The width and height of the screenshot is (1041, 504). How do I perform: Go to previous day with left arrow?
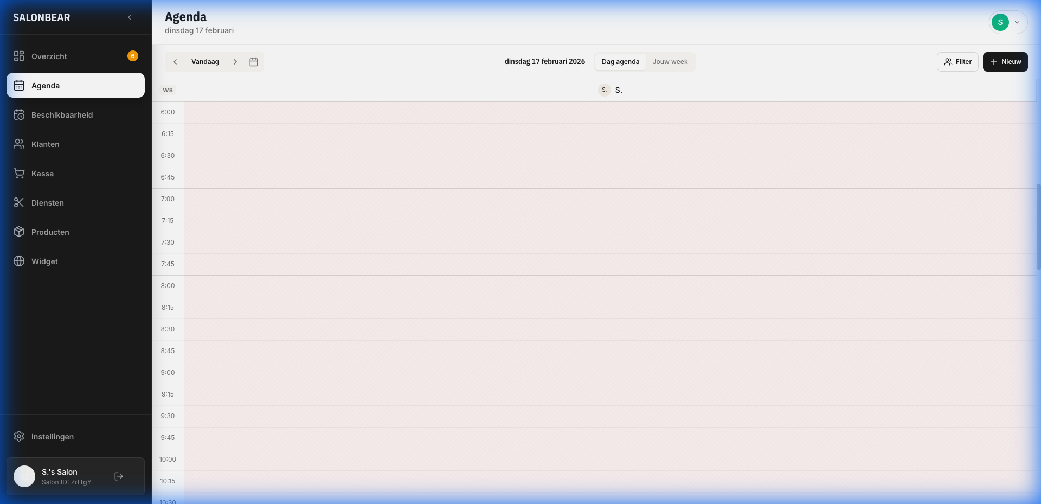pos(175,62)
